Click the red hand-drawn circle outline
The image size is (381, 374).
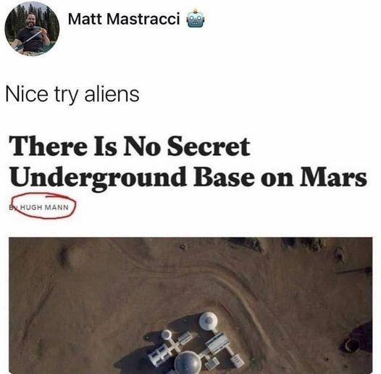click(43, 206)
